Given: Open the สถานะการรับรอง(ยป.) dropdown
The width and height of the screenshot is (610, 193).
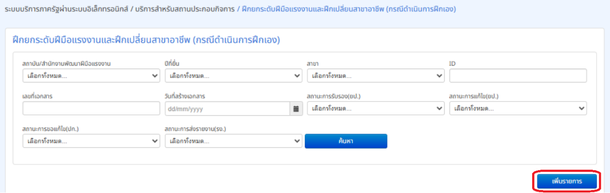Looking at the screenshot, I should (x=375, y=109).
